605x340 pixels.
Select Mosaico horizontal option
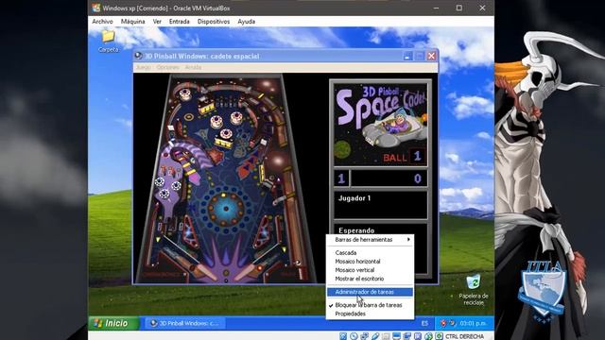point(357,262)
